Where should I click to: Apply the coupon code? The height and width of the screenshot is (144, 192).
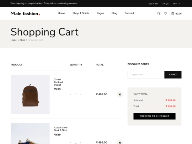coord(173,75)
